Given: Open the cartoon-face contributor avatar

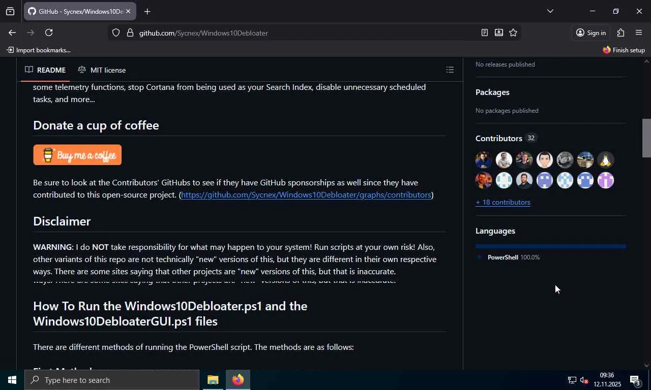Looking at the screenshot, I should coord(544,160).
